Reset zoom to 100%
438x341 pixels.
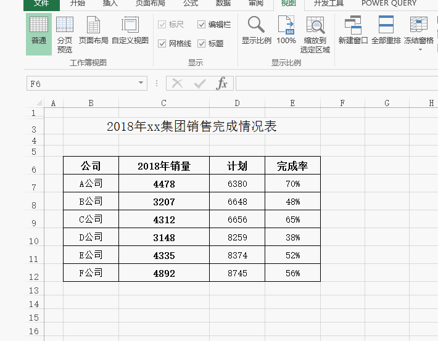[286, 30]
